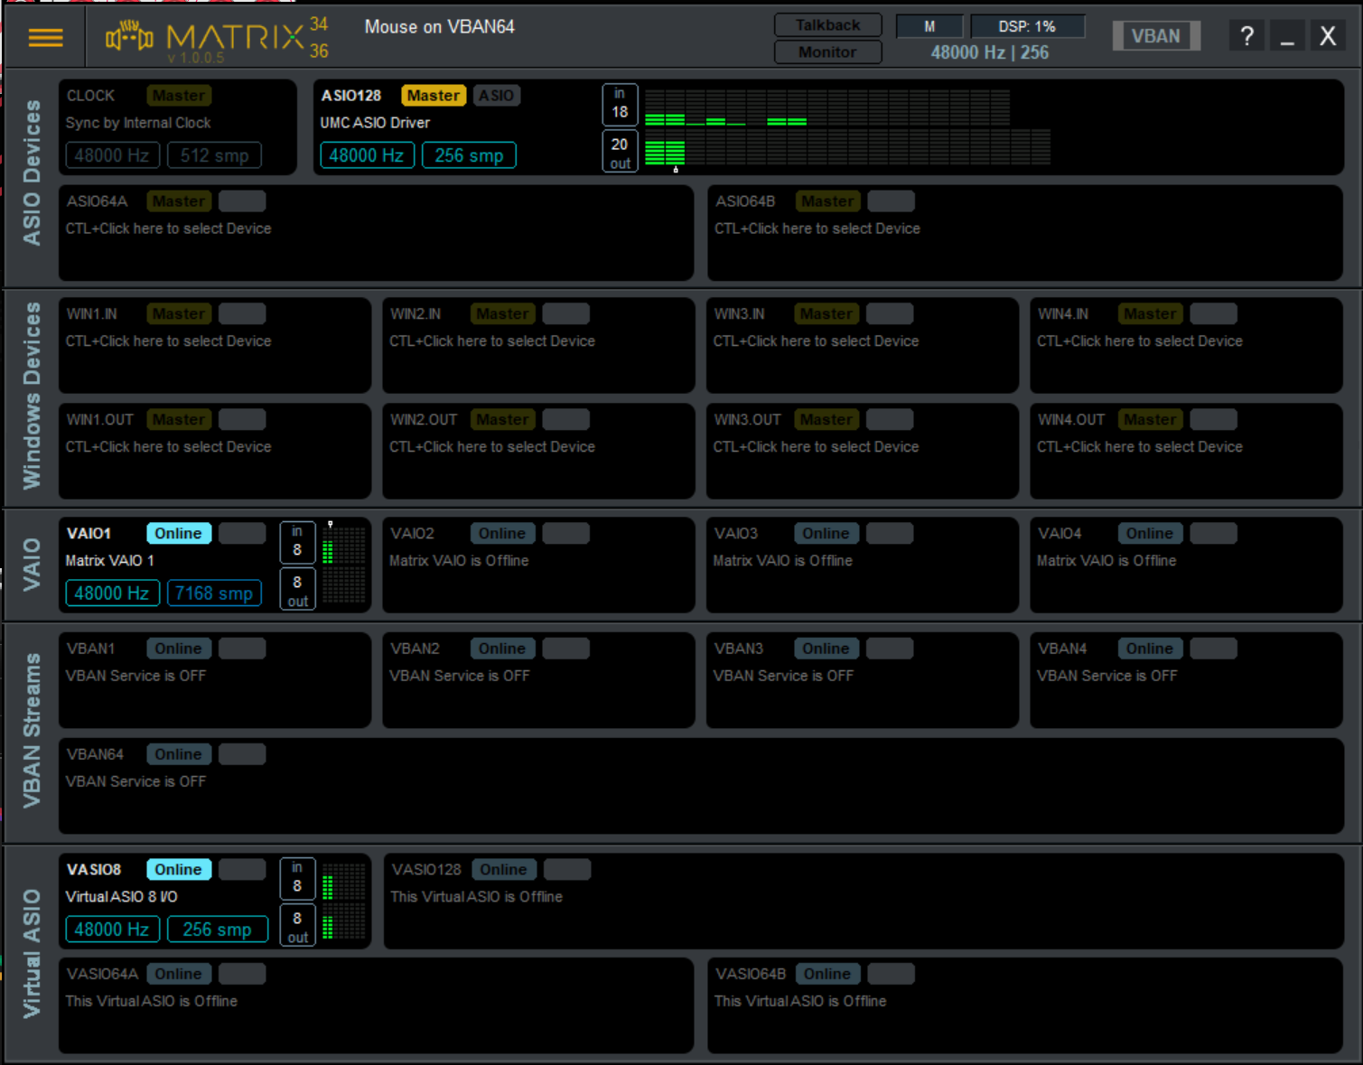The width and height of the screenshot is (1363, 1065).
Task: Change VAIO1 buffer 7168 smp
Action: tap(214, 593)
